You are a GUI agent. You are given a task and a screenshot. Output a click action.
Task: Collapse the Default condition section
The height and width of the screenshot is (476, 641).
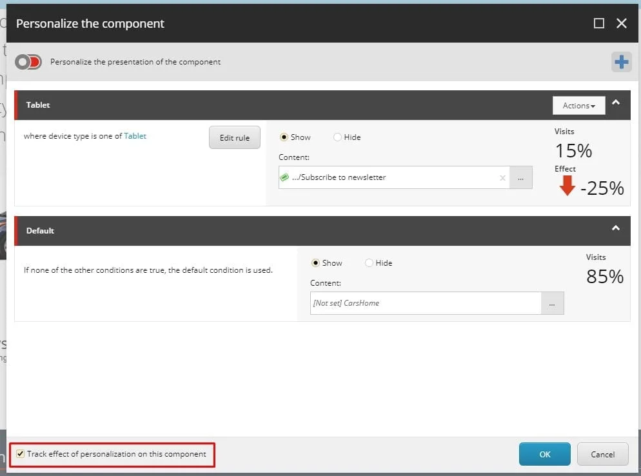[616, 227]
